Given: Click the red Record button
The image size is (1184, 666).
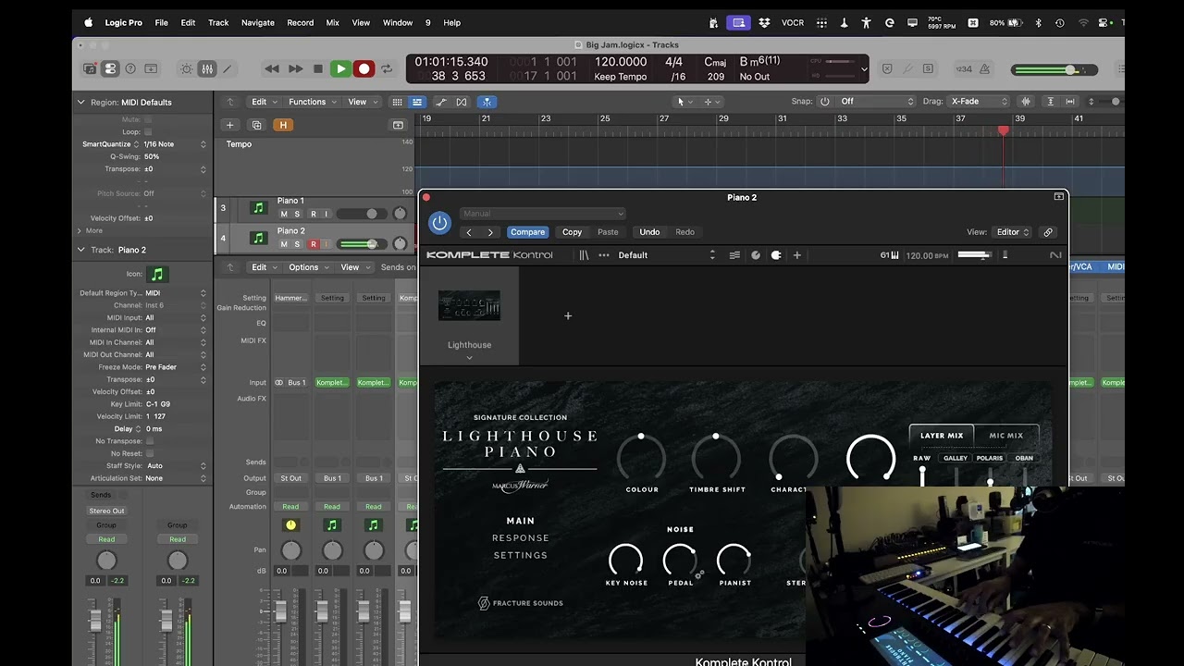Looking at the screenshot, I should (364, 68).
